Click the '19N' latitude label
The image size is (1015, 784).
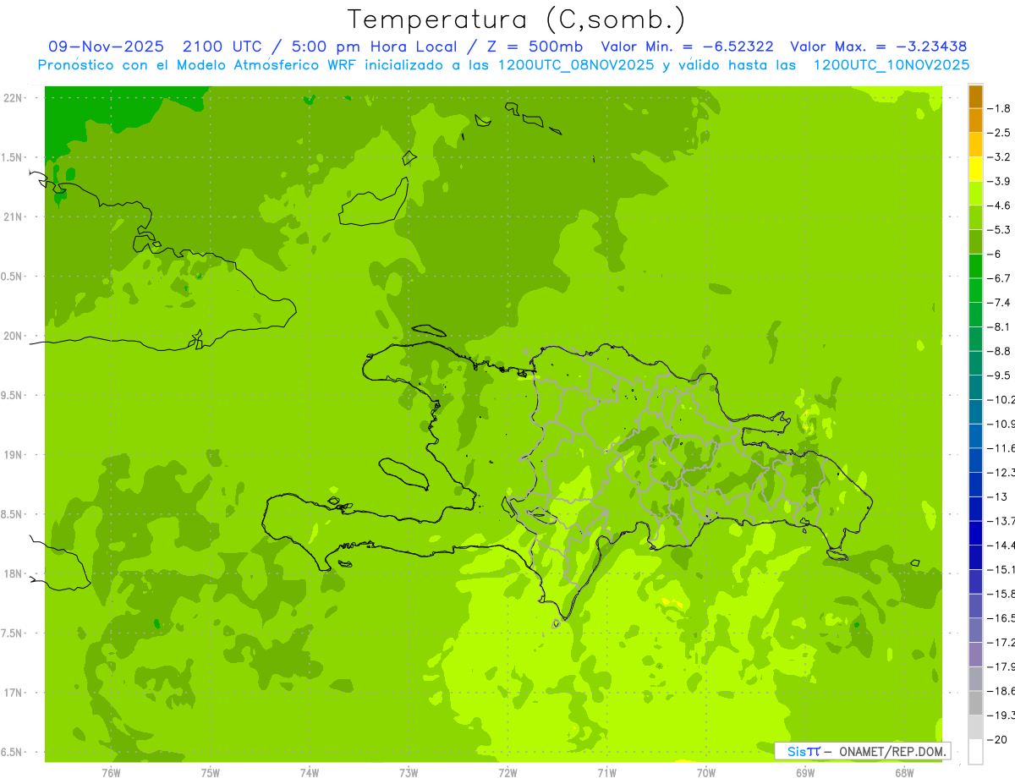(x=14, y=455)
